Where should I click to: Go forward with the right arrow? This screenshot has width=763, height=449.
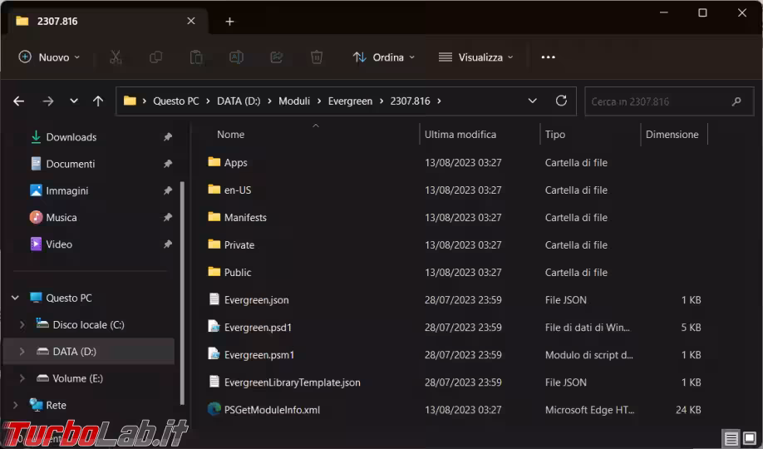coord(47,101)
